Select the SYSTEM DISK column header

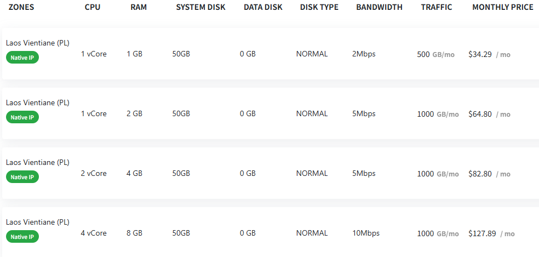(x=200, y=7)
